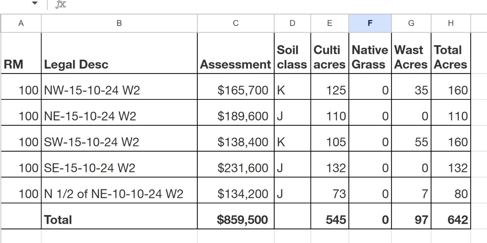This screenshot has width=487, height=243.
Task: Select column C header
Action: pos(236,23)
